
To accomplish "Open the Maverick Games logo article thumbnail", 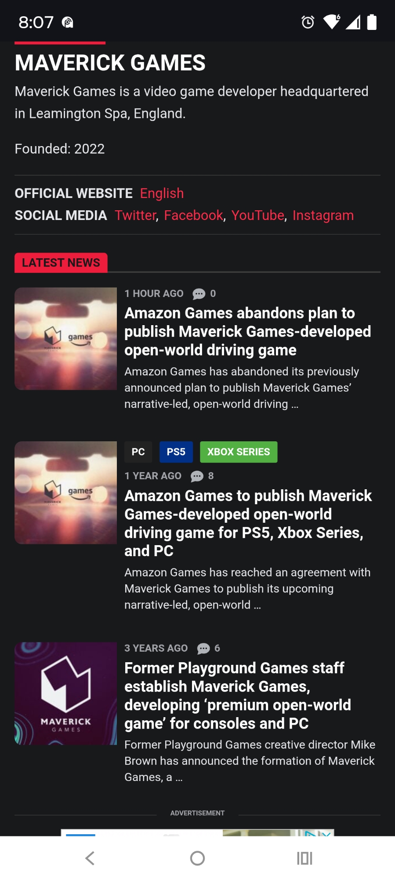I will (65, 693).
